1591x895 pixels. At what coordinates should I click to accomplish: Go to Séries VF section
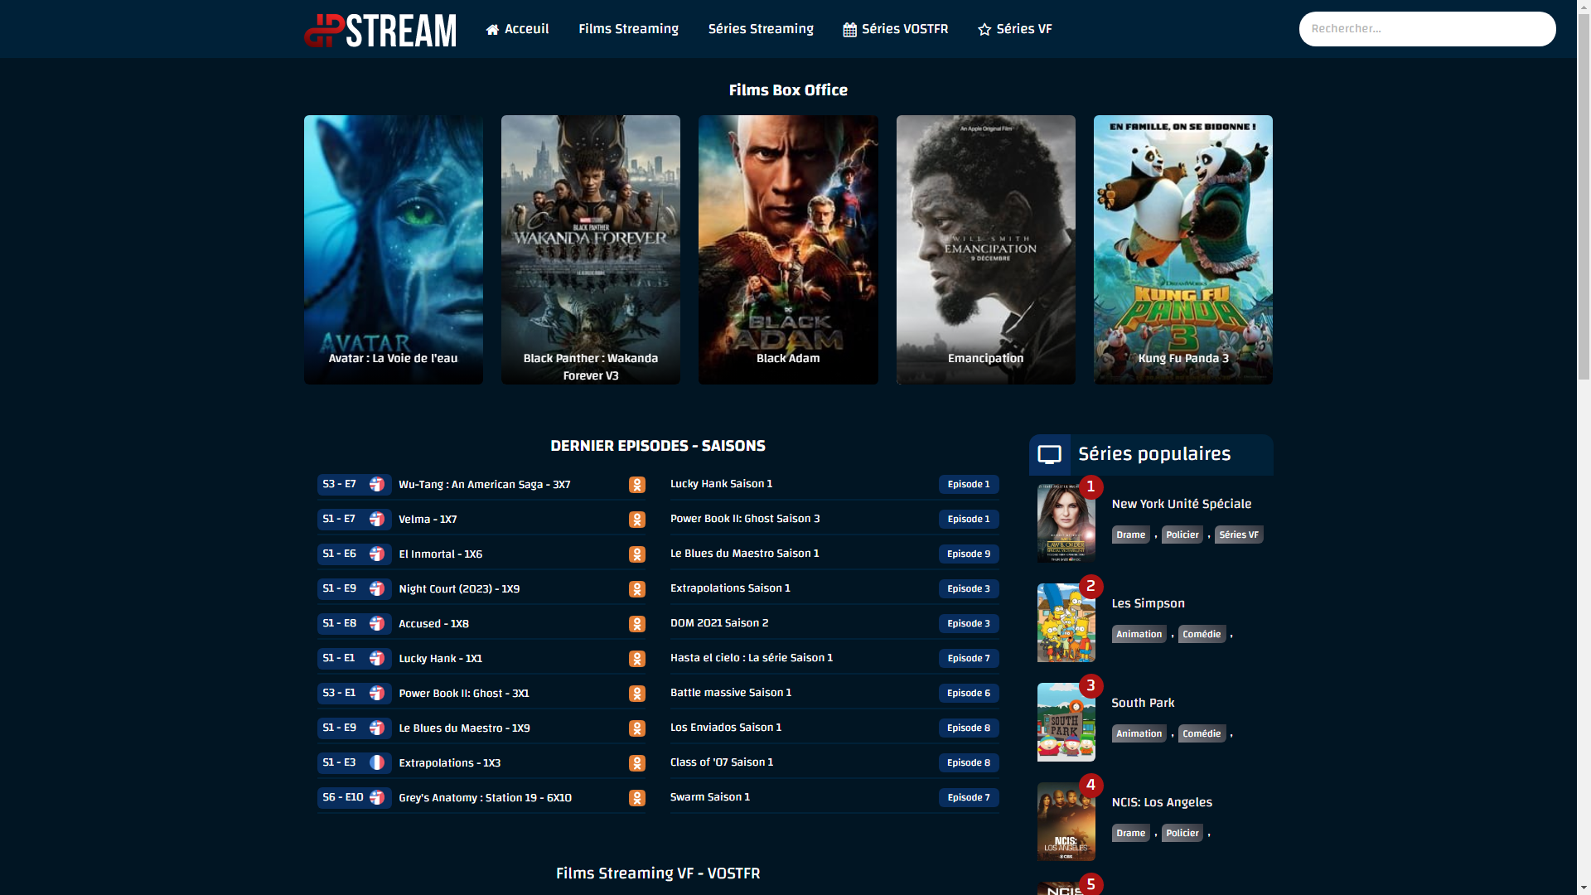click(1014, 29)
